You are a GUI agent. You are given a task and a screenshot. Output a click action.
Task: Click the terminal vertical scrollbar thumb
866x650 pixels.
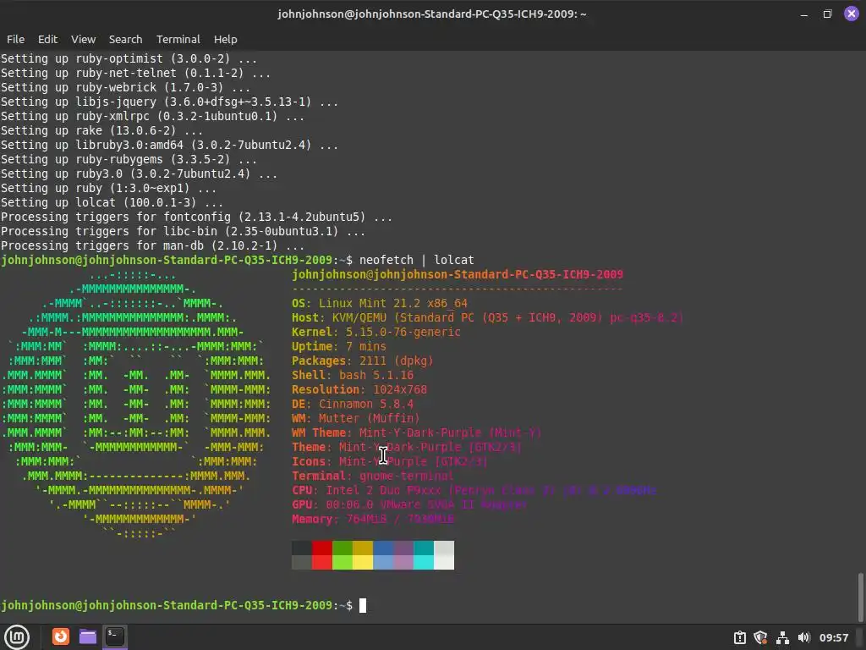(x=860, y=598)
